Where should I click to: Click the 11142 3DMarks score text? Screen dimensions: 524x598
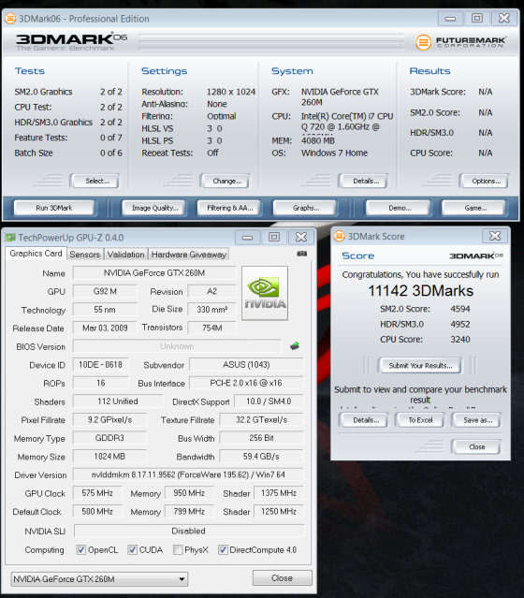pyautogui.click(x=420, y=291)
